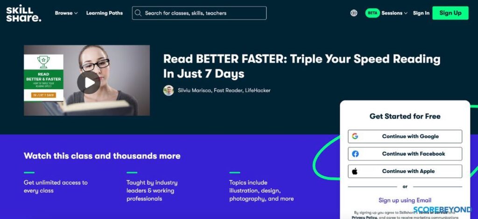
Task: Open the class video thumbnail
Action: (x=87, y=80)
